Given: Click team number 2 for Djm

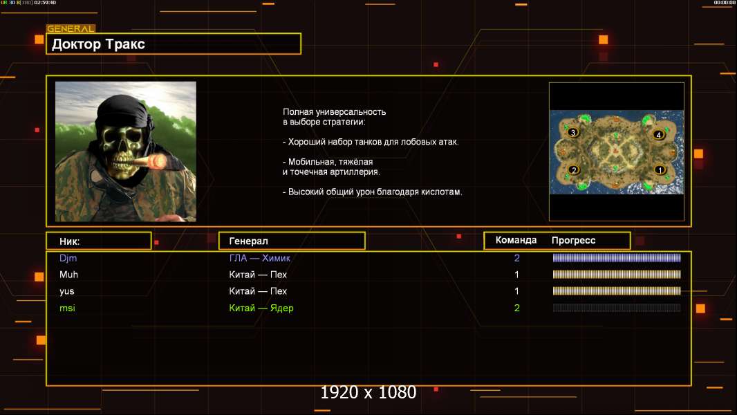Looking at the screenshot, I should click(517, 258).
